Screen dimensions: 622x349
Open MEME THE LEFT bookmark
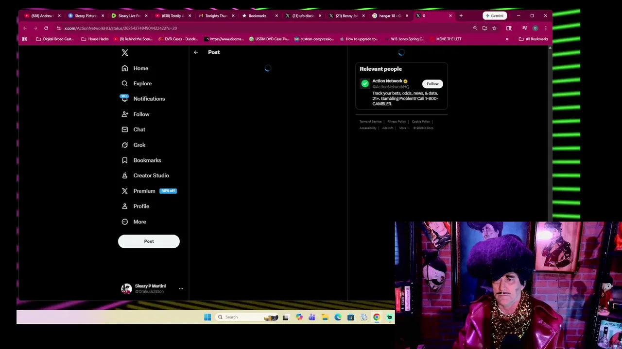(445, 39)
